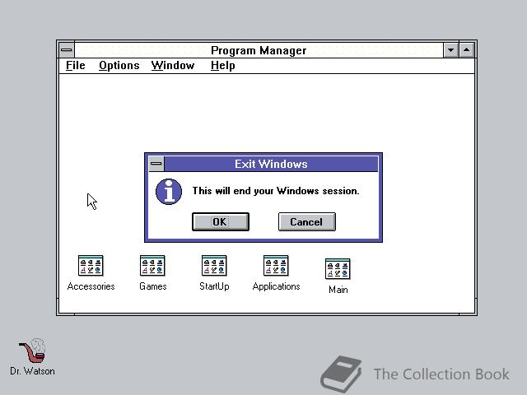Viewport: 527px width, 395px height.
Task: Cancel the Exit Windows dialog
Action: (307, 221)
